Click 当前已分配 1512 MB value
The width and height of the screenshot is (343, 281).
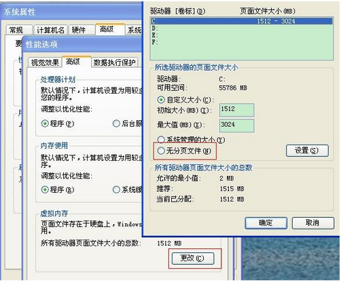232,200
